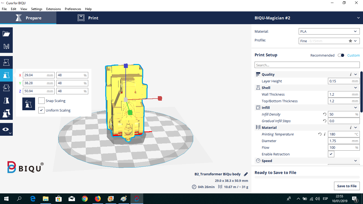The width and height of the screenshot is (363, 204).
Task: Click the blue Z-axis scale handle
Action: pyautogui.click(x=126, y=65)
